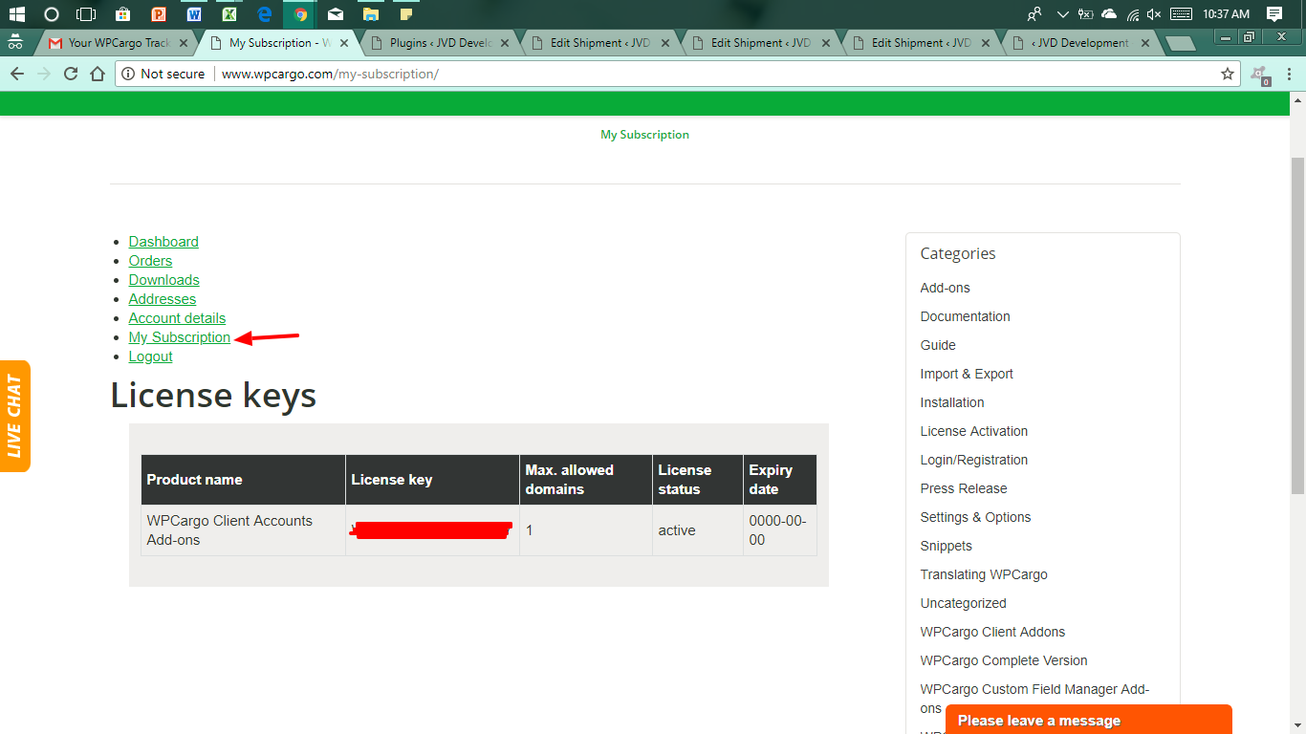Switch to the last JVD Development tab
The height and width of the screenshot is (734, 1306).
pos(1080,43)
